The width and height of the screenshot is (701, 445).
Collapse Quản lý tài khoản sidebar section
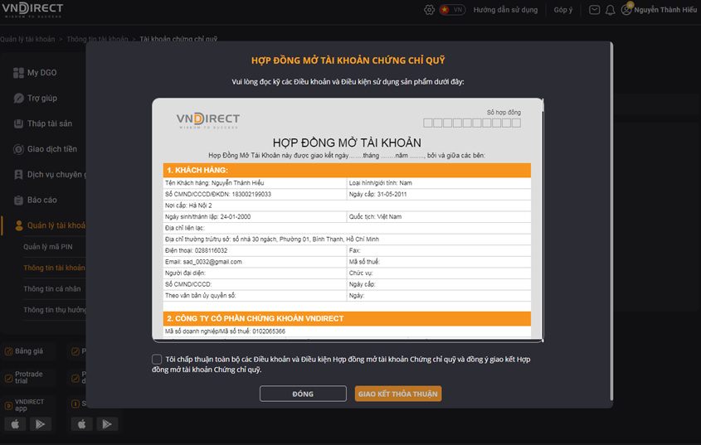point(56,225)
